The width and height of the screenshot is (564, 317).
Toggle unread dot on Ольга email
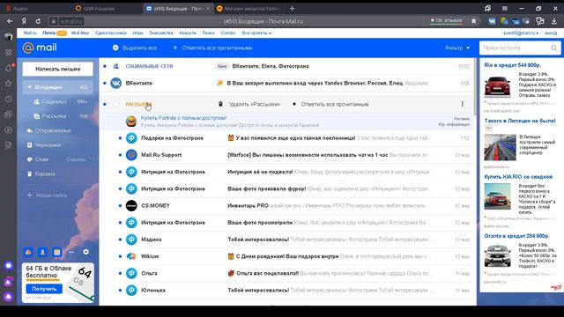pyautogui.click(x=120, y=273)
